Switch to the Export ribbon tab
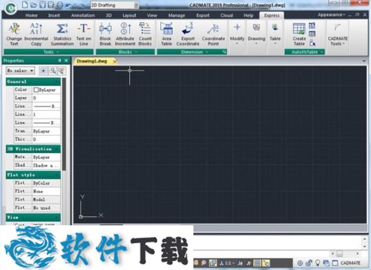 click(203, 15)
